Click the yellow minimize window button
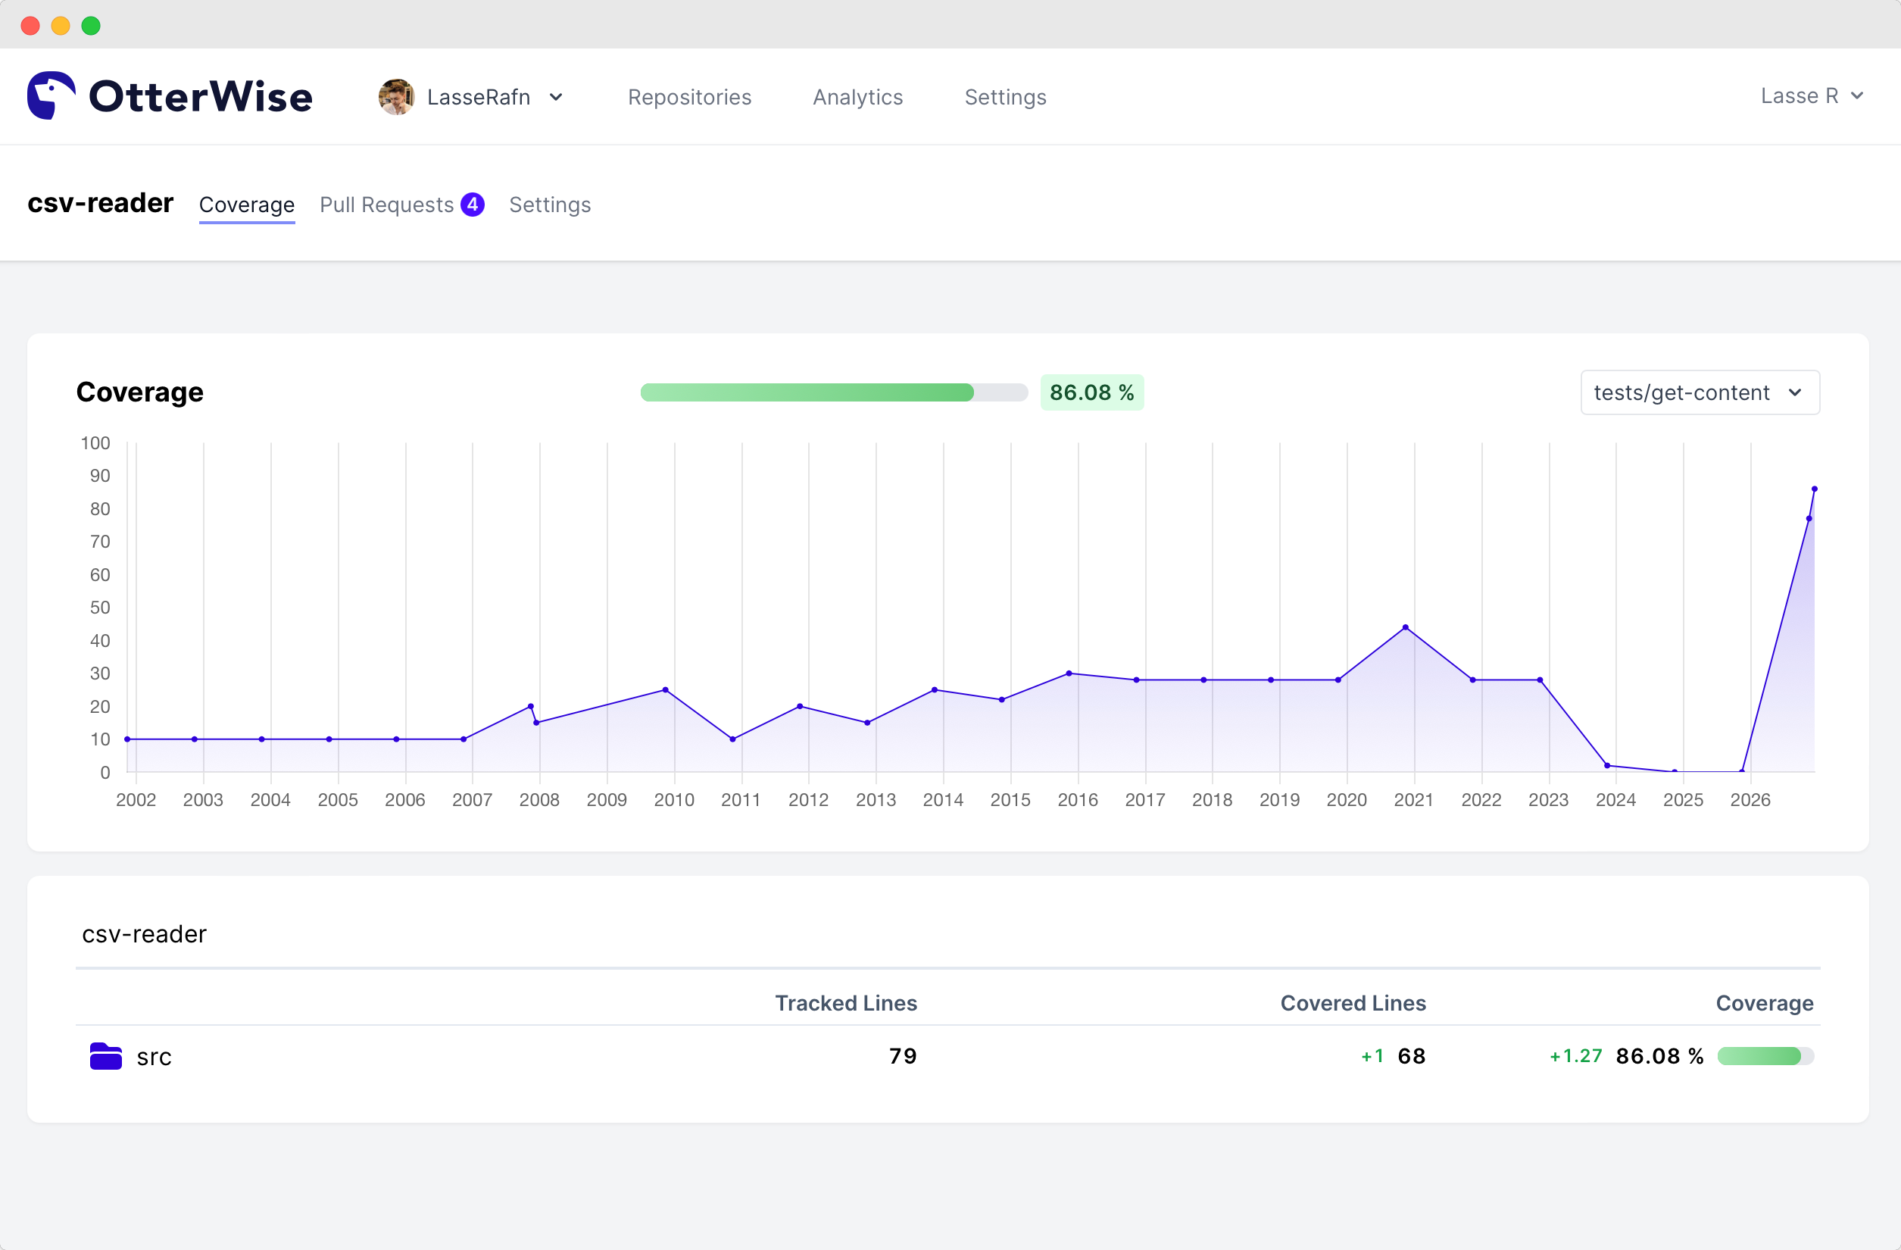The image size is (1901, 1250). point(61,26)
